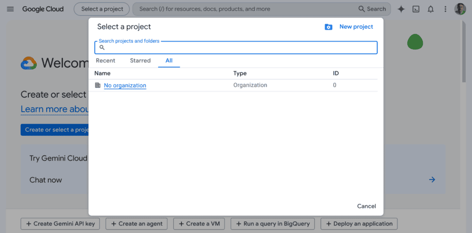Click the organization building icon
This screenshot has width=472, height=233.
click(98, 85)
